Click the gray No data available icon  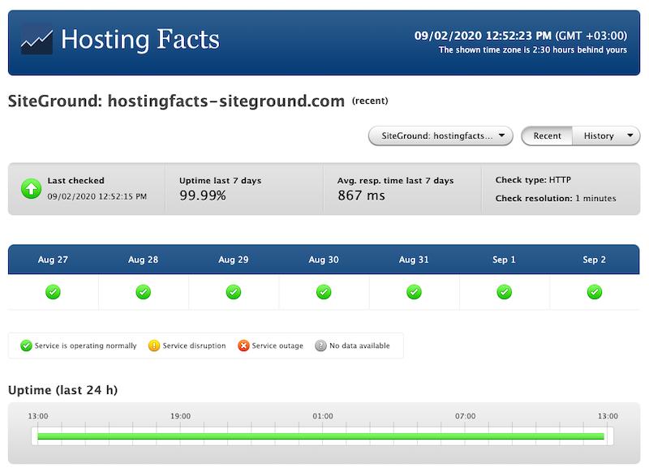click(320, 345)
